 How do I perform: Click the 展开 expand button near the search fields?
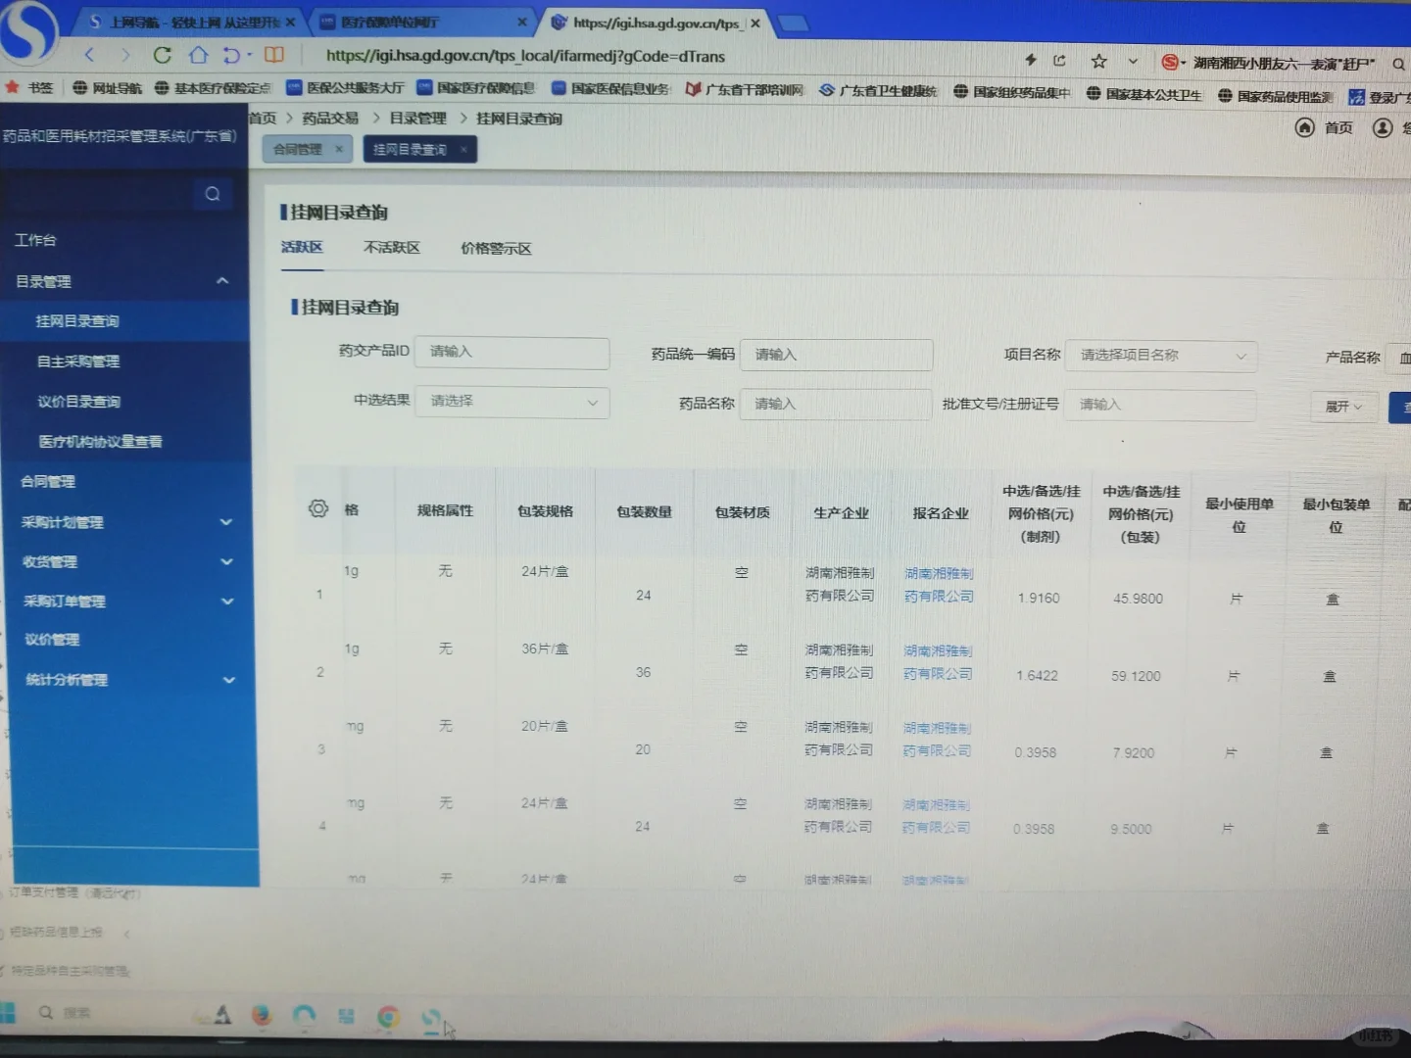tap(1342, 407)
